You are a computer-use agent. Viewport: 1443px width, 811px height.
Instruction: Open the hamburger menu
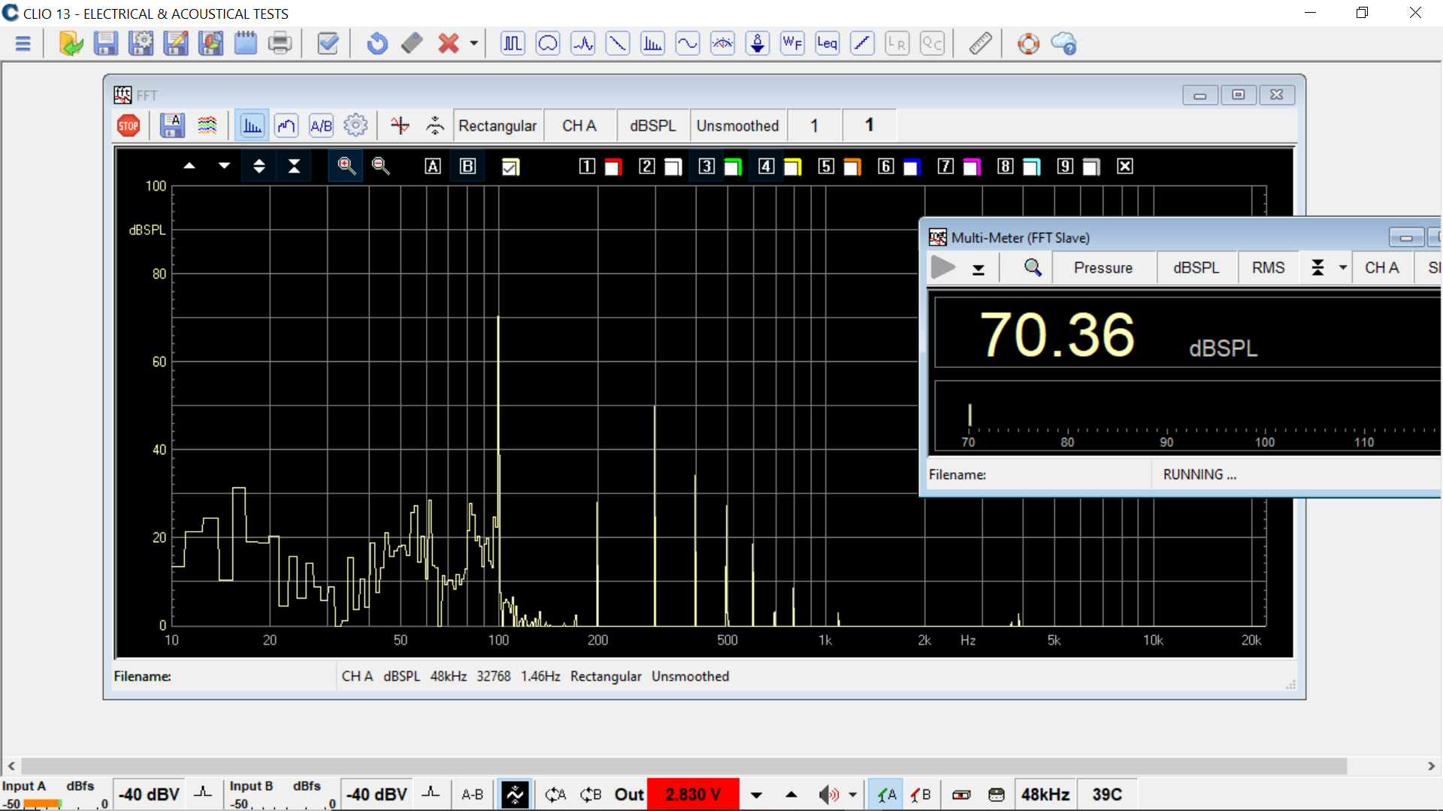23,43
